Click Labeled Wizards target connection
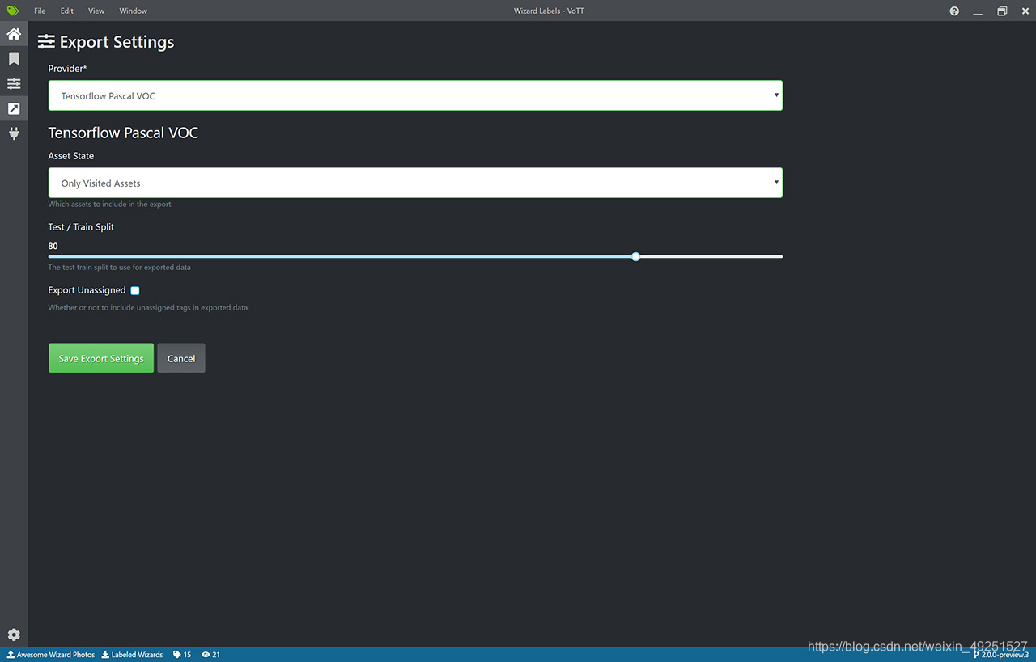Screen dimensions: 1036x662 tap(132, 655)
